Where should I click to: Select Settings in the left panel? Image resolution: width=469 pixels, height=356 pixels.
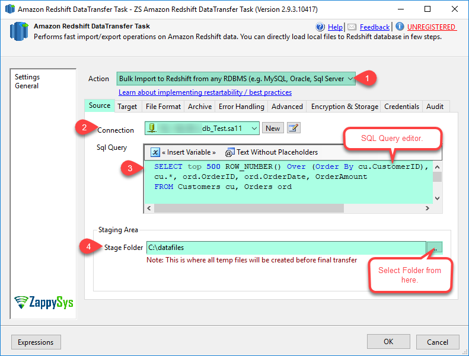tap(27, 77)
